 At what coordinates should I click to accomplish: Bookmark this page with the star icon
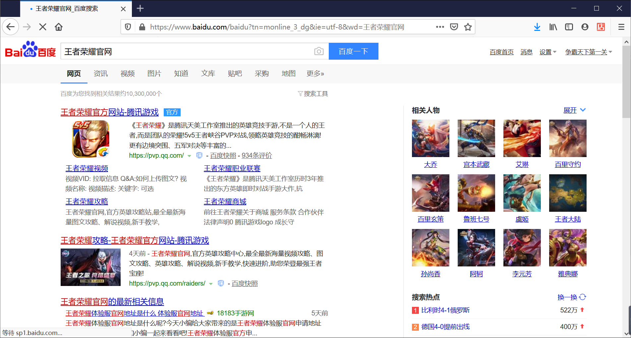tap(468, 27)
